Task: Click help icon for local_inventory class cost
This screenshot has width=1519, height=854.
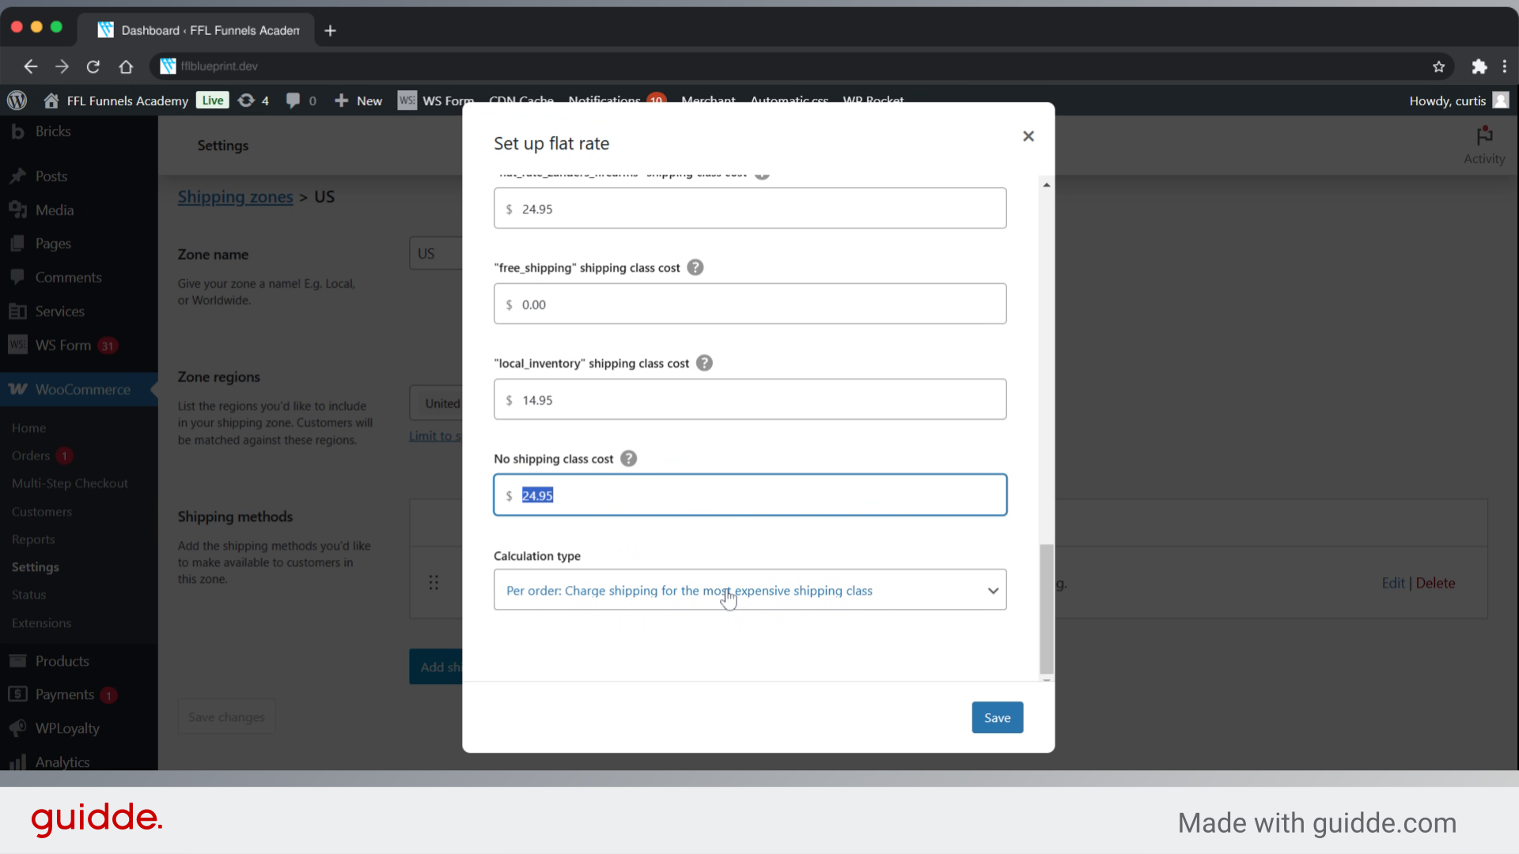Action: 704,363
